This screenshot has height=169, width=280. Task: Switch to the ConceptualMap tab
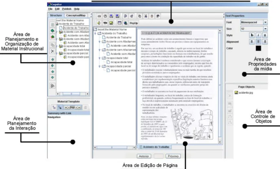(76, 15)
